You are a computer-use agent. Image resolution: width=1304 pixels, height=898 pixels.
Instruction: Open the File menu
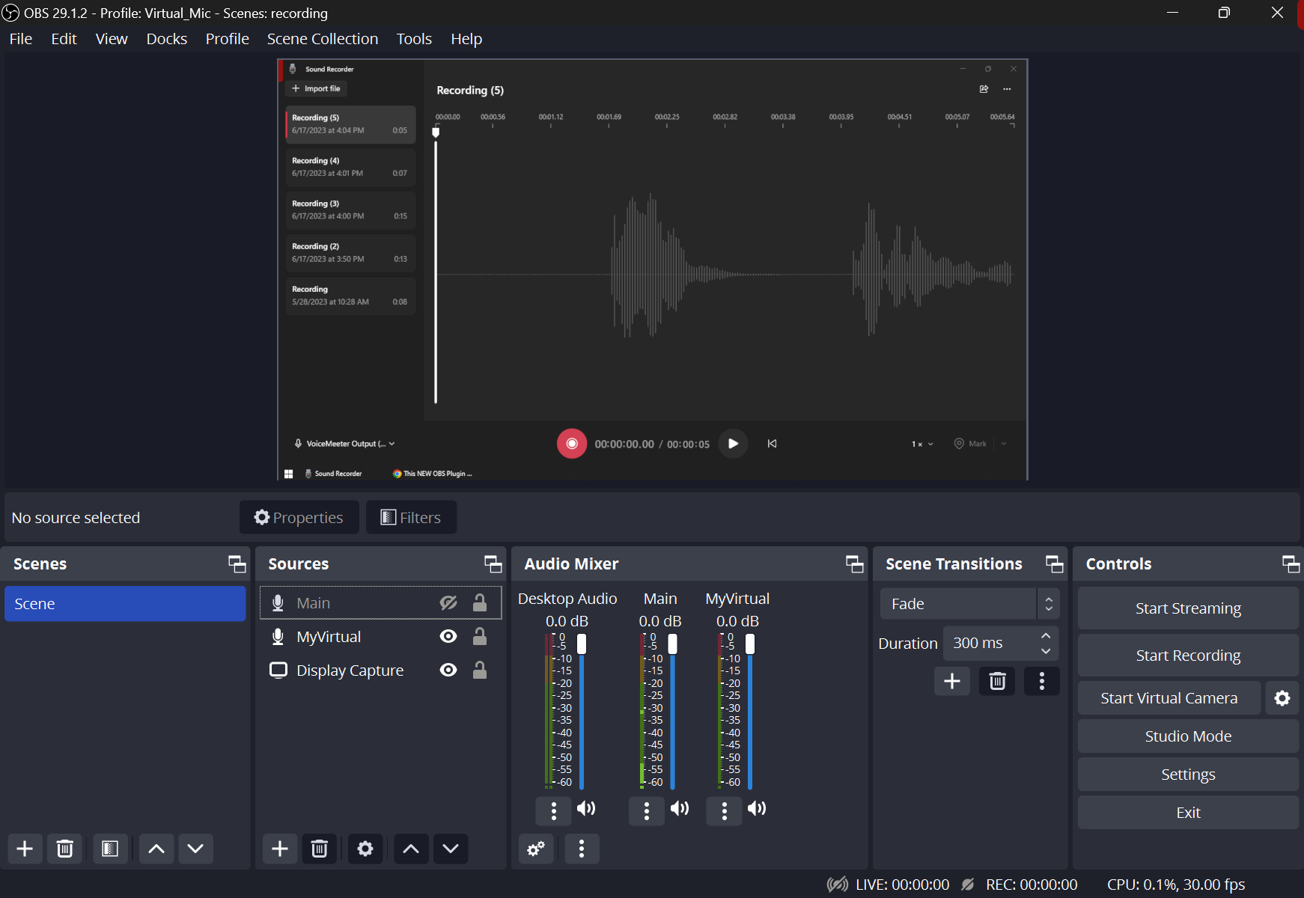21,39
